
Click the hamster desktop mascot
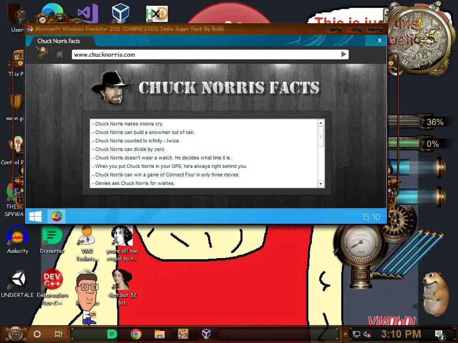436,294
